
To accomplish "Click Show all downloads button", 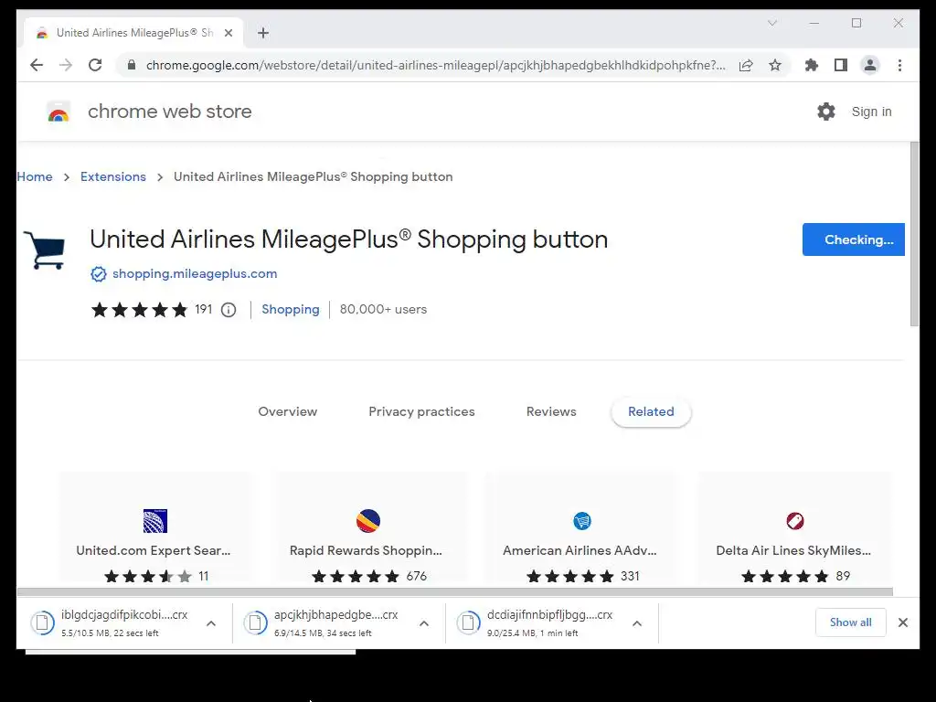I will point(850,622).
